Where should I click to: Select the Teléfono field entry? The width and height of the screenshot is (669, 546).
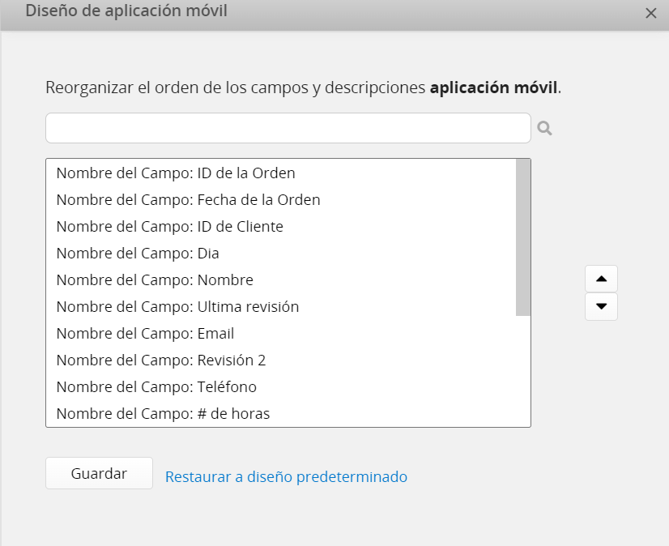(156, 386)
